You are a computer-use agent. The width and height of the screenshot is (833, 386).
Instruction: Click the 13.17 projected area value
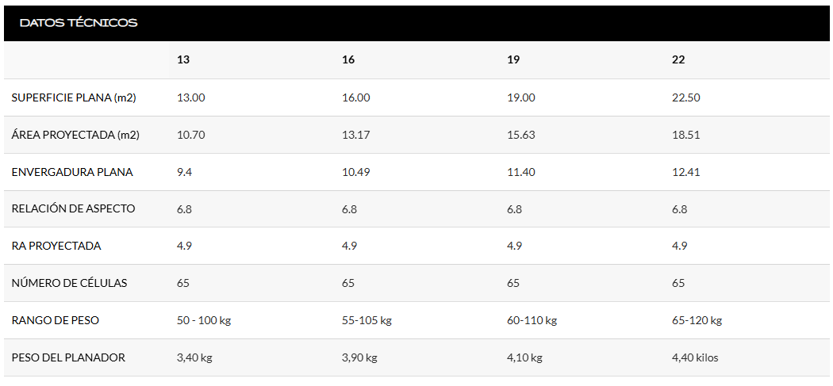(356, 135)
